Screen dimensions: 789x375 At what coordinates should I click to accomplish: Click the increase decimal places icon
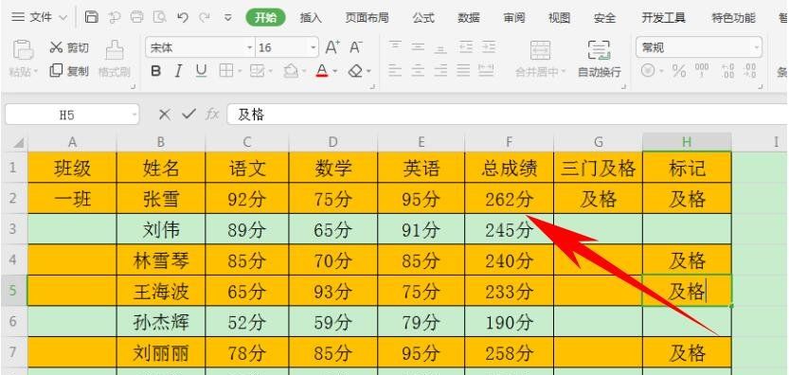(727, 71)
